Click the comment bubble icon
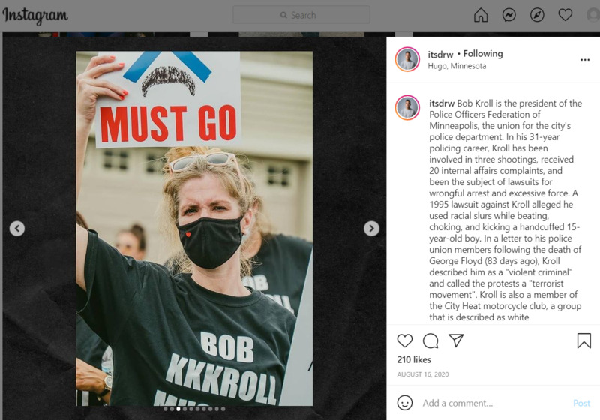The width and height of the screenshot is (600, 420). [x=430, y=340]
